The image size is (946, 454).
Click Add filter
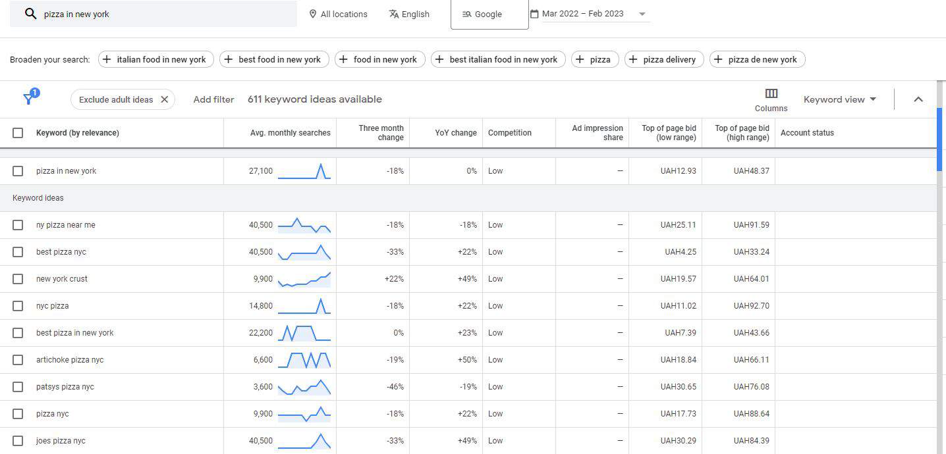click(213, 99)
